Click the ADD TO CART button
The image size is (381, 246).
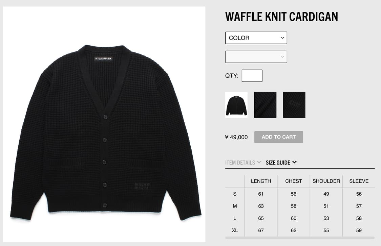[x=279, y=137]
